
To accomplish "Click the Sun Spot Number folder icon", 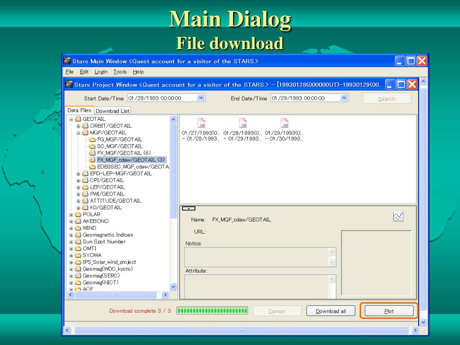I will 78,241.
